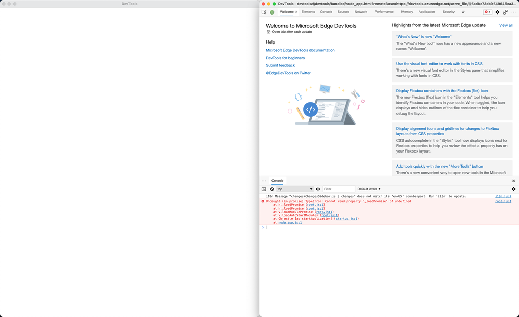The width and height of the screenshot is (519, 317).
Task: Open the startup.js:1 stack link
Action: (x=346, y=219)
